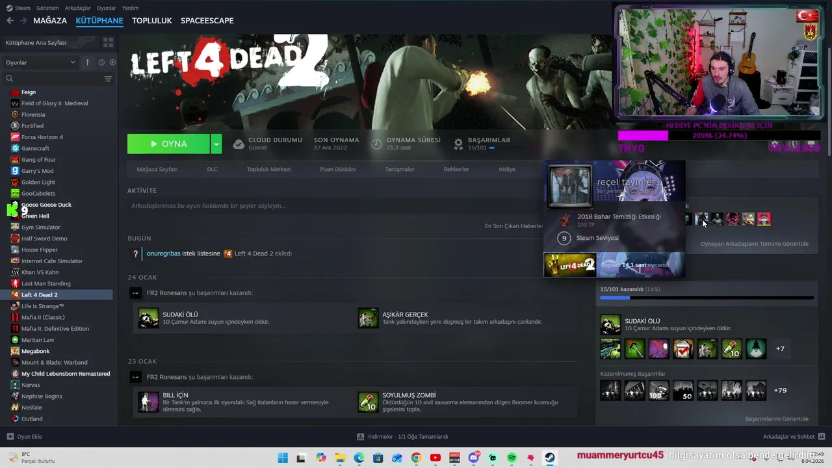Open İndirmeler download status
The width and height of the screenshot is (832, 468).
[403, 437]
